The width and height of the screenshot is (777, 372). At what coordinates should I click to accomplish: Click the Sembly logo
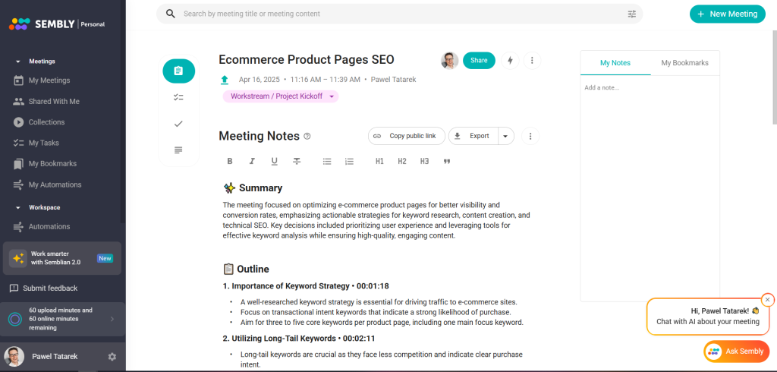click(x=56, y=24)
